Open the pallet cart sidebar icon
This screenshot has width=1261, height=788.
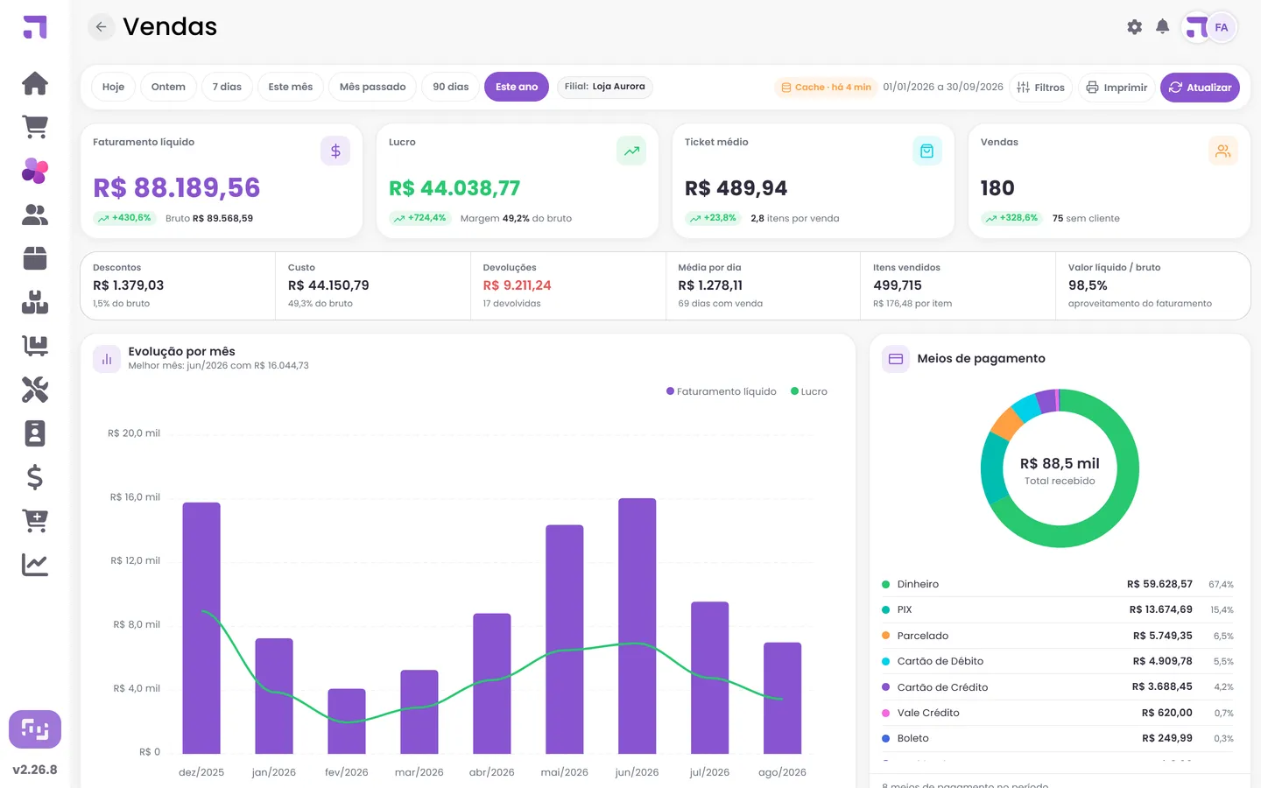(35, 346)
